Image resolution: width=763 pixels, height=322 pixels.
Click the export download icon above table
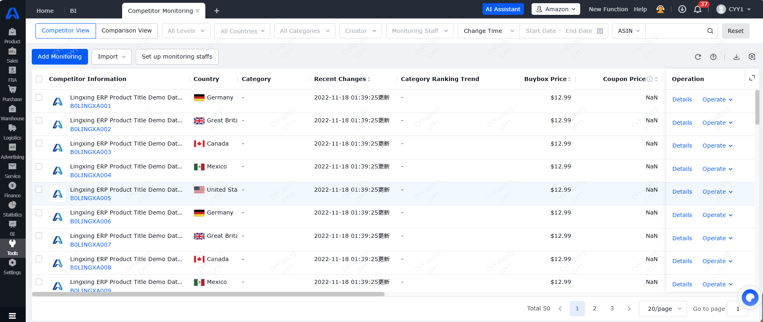(736, 57)
